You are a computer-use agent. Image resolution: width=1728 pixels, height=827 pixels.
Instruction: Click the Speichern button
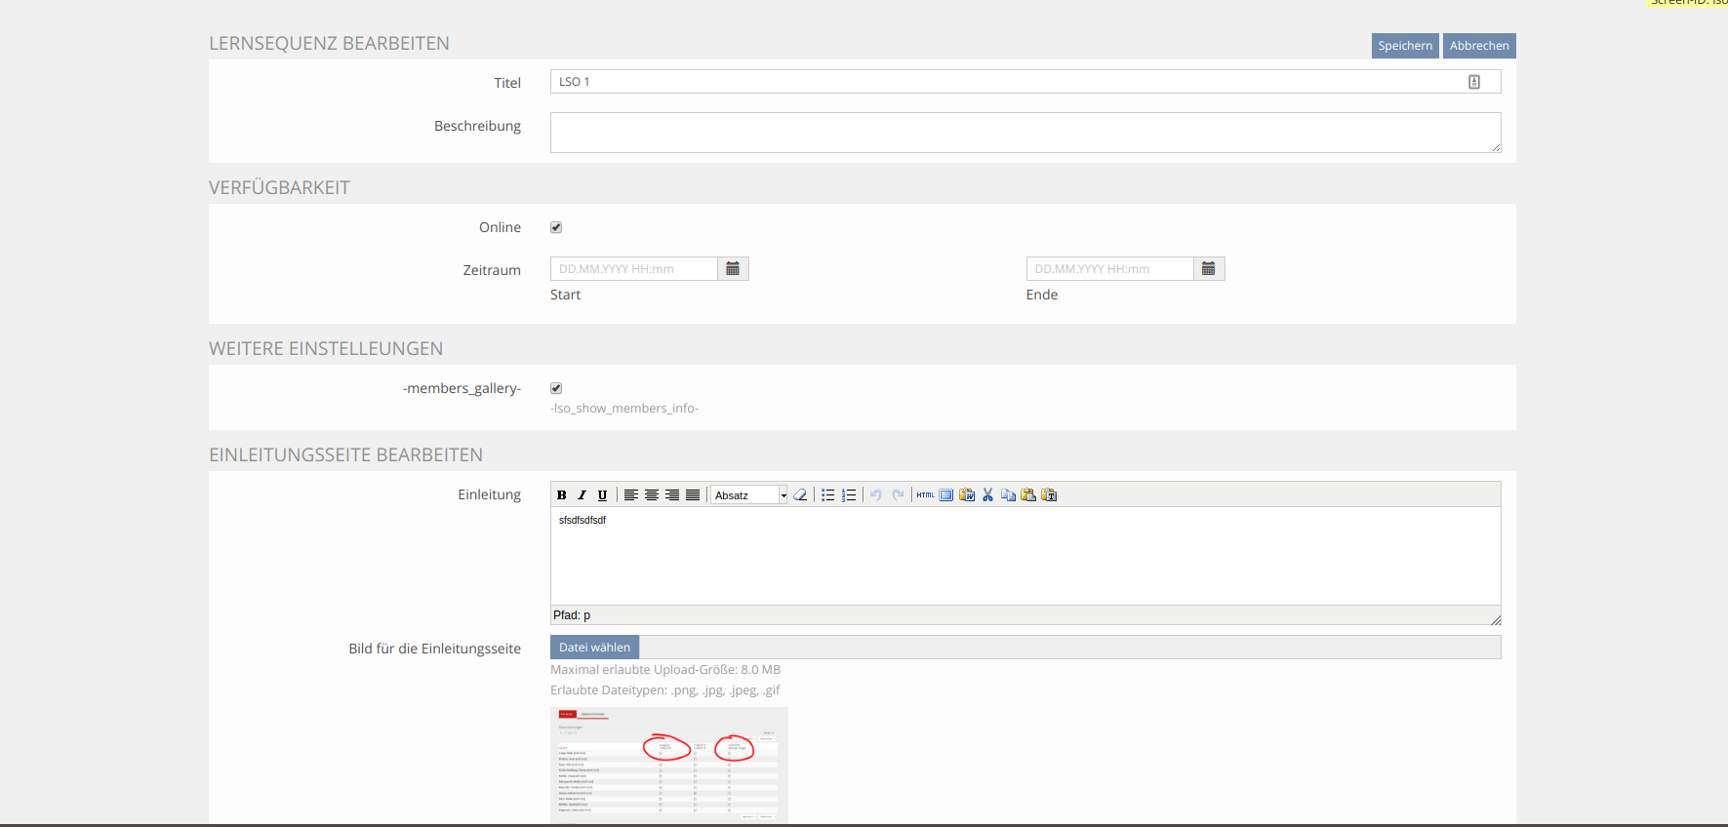(1405, 46)
